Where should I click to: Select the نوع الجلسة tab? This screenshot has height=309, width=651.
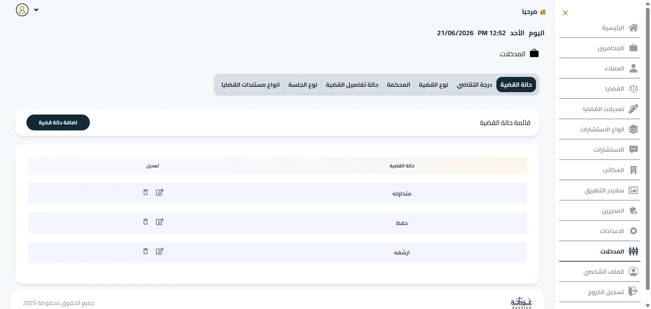coord(303,85)
